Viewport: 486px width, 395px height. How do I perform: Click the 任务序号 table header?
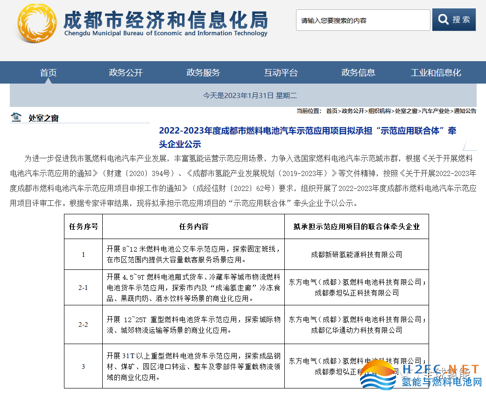pyautogui.click(x=84, y=226)
